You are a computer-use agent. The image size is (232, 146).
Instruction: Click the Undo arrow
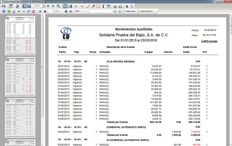[77, 6]
